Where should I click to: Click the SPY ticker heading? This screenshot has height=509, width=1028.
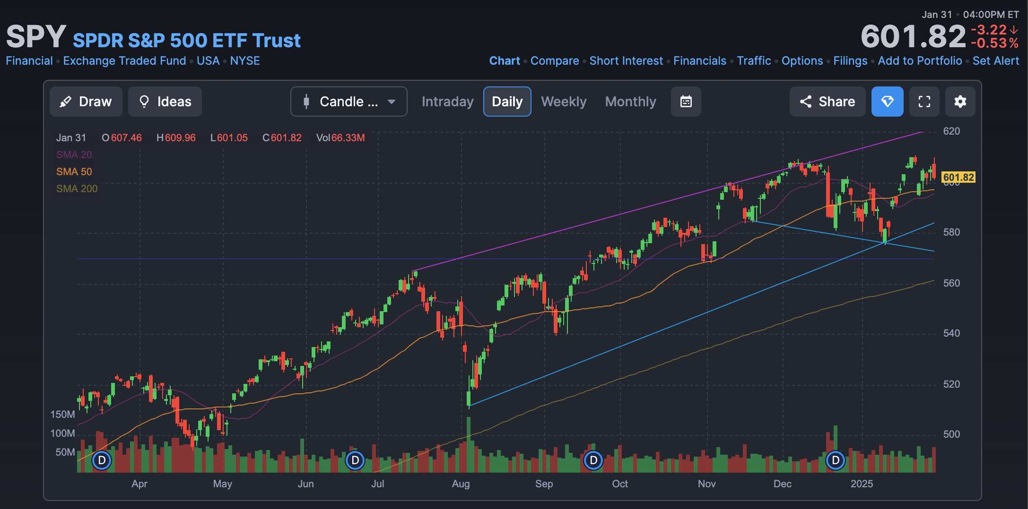(x=36, y=37)
